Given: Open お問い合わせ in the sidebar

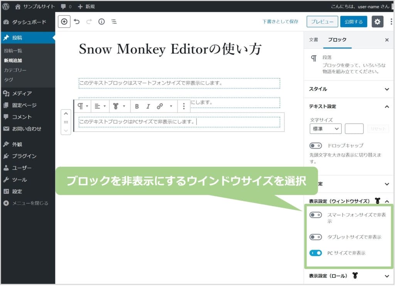Looking at the screenshot, I should [28, 129].
